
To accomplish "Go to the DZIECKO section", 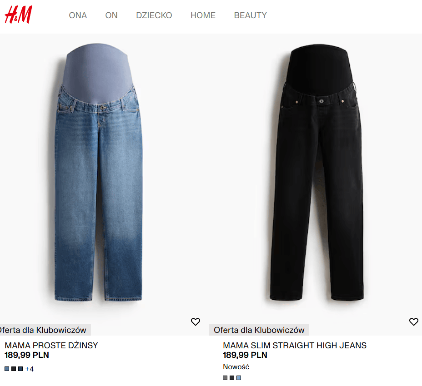I will tap(154, 15).
